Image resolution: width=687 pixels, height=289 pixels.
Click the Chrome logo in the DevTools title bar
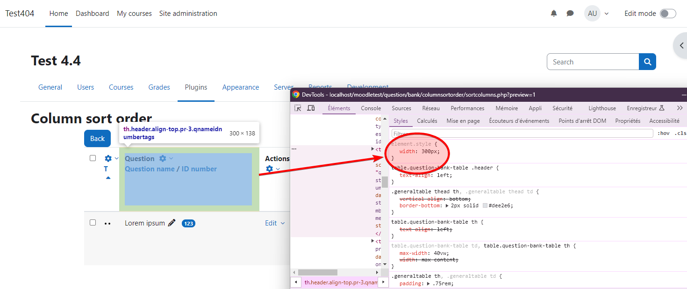click(x=296, y=94)
